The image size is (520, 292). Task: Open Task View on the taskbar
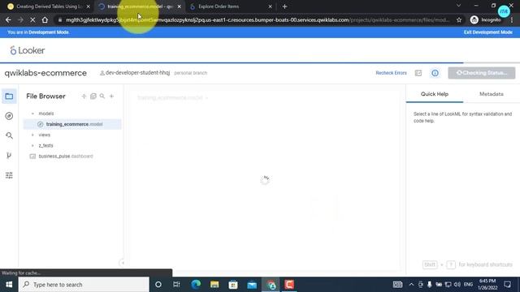click(x=176, y=285)
